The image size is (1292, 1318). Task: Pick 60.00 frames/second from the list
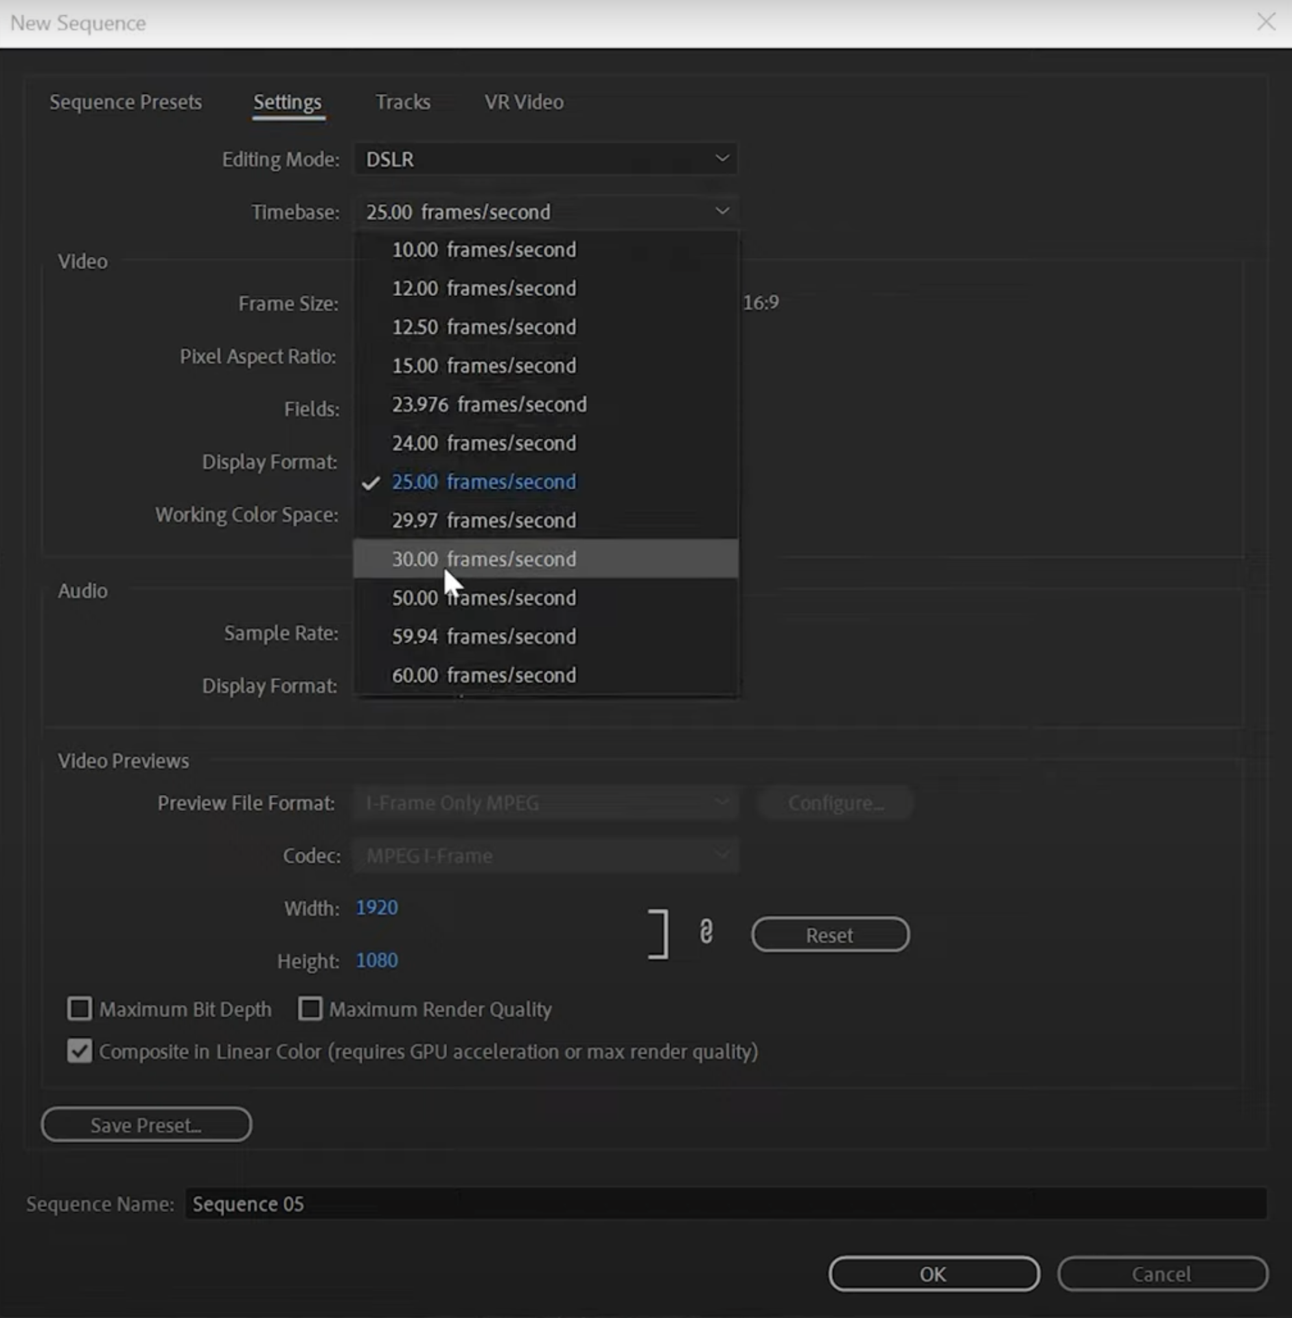(x=546, y=675)
